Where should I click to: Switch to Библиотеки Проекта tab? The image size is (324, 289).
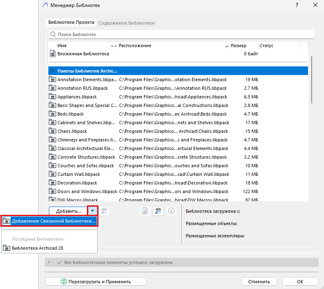71,22
